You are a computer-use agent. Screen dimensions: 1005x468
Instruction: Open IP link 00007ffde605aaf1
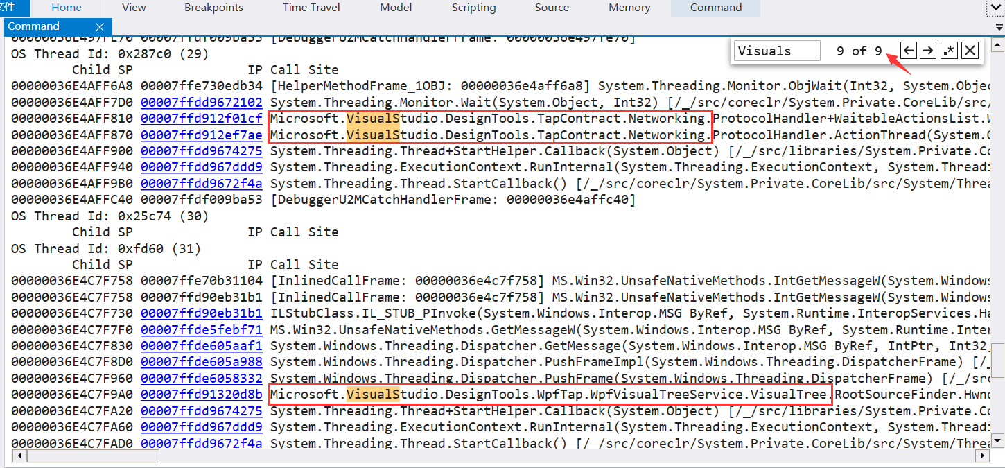[202, 346]
